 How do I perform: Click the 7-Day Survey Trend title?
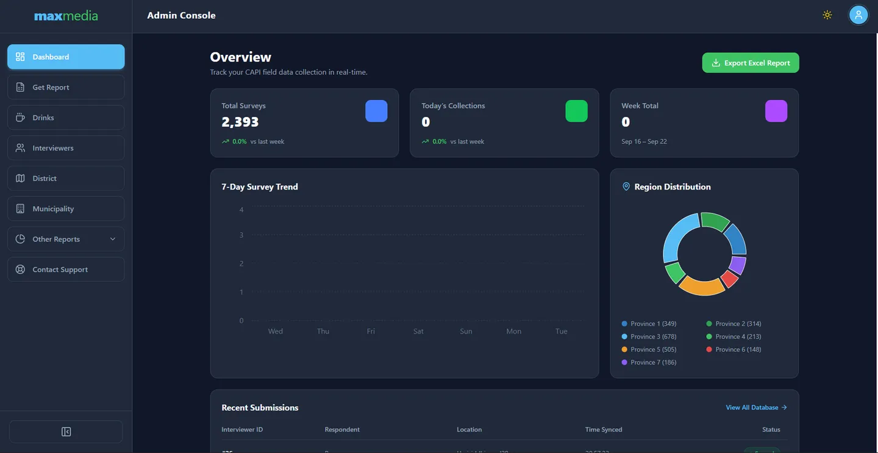pos(260,187)
